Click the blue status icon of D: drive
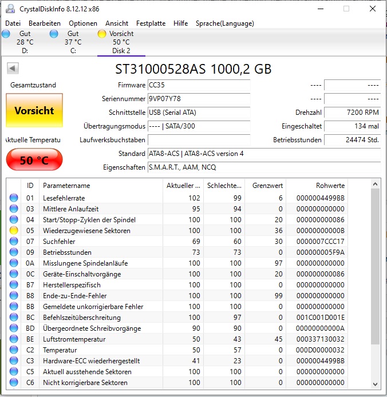Viewport: 387px width, 397px height. tap(6, 34)
